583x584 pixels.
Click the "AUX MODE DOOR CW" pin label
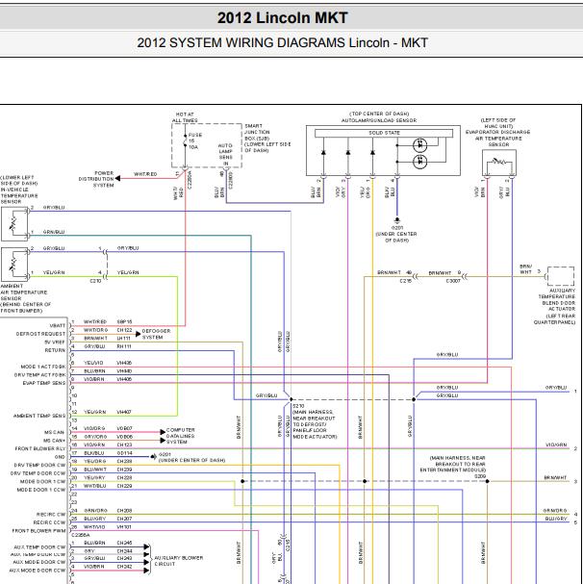(x=39, y=562)
